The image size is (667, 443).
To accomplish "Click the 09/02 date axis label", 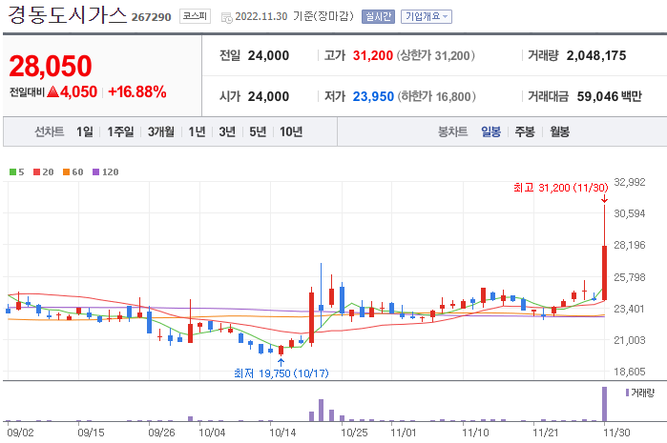I will (20, 433).
